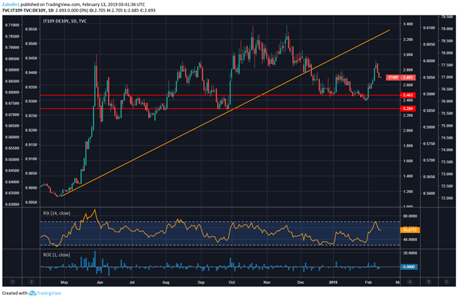Select the February 13, 2019 published date text
458x299 pixels.
point(100,5)
